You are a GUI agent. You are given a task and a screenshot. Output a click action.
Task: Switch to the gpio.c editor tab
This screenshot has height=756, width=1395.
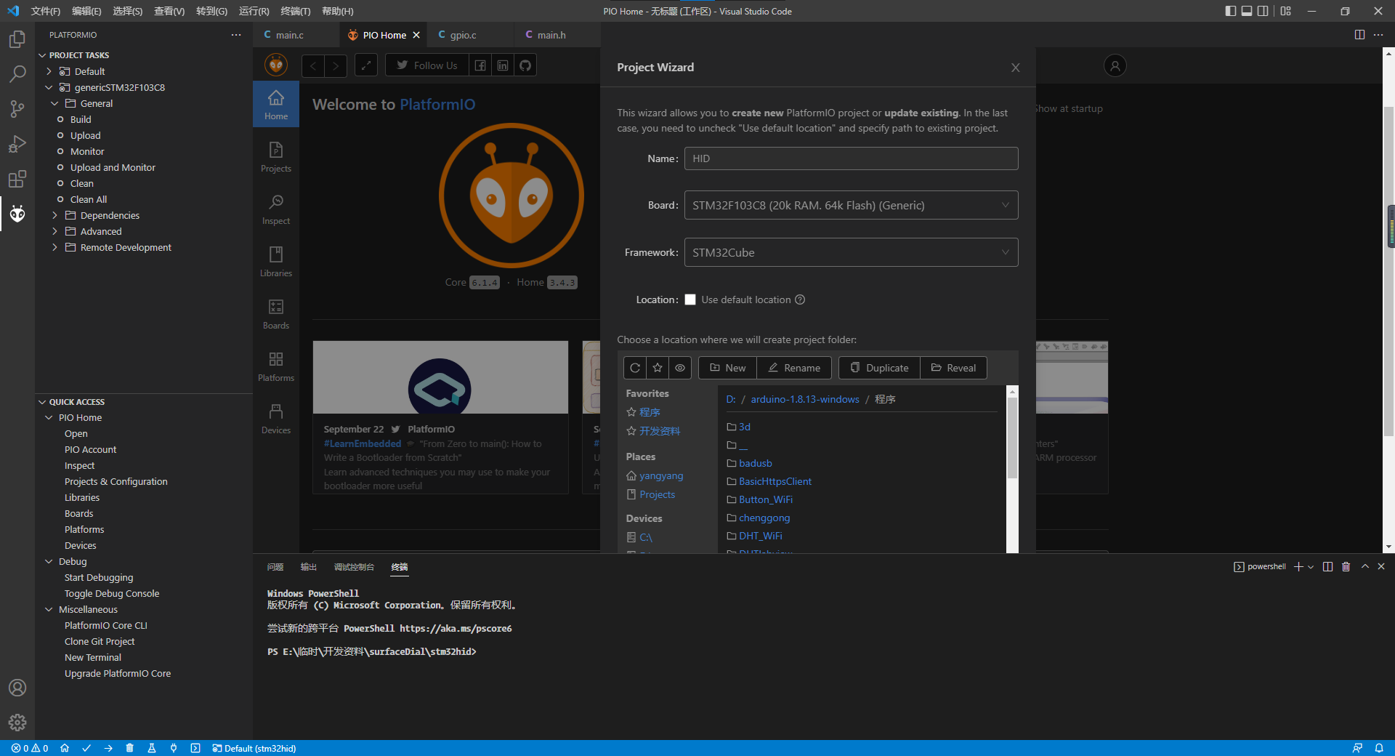463,35
